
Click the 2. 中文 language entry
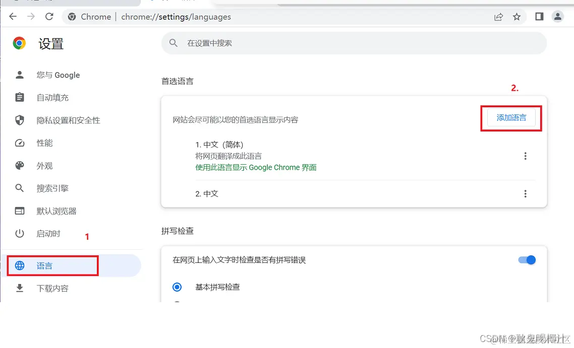click(207, 194)
